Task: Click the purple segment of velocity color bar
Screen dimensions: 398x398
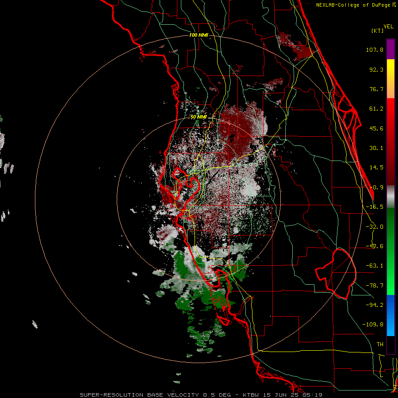Action: [390, 49]
